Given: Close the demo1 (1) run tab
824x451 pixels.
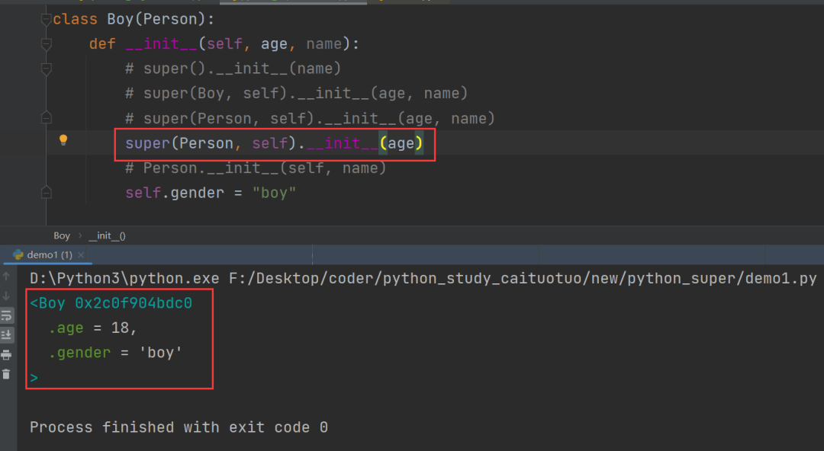Looking at the screenshot, I should click(81, 254).
